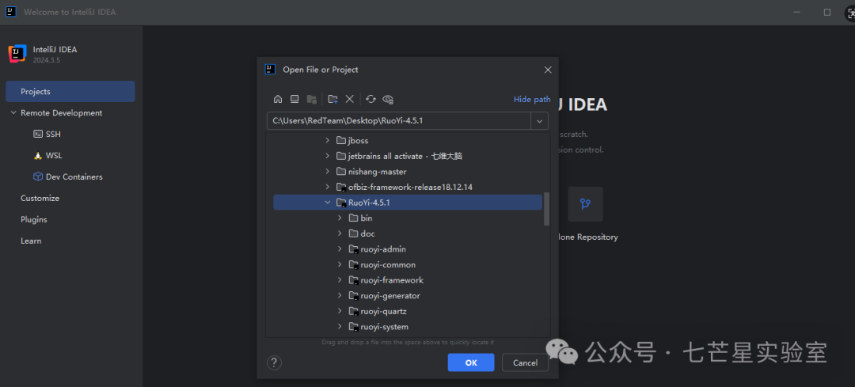Select ruoyi-quartz module folder

[x=408, y=311]
